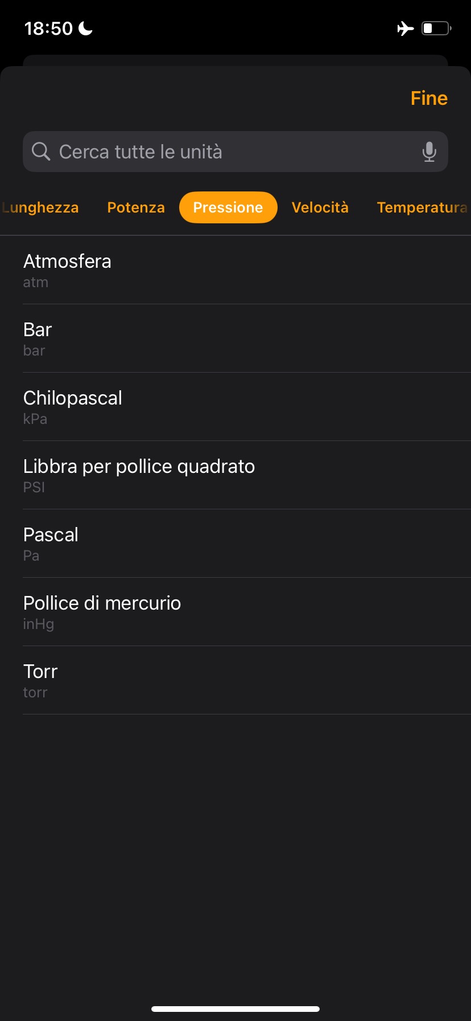The width and height of the screenshot is (471, 1021).
Task: Pick Chilopascal from the unit list
Action: 235,407
